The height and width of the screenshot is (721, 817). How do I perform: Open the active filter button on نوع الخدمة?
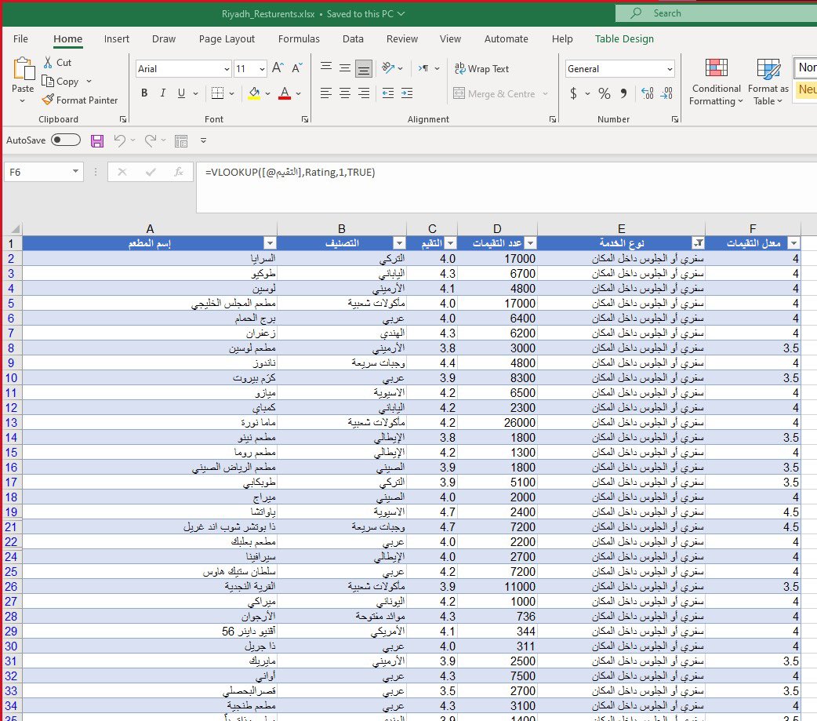[698, 243]
